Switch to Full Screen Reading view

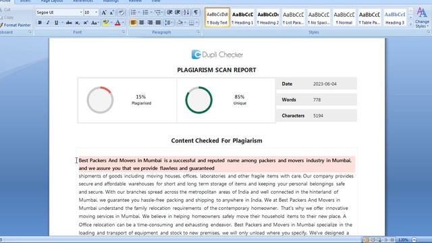tap(373, 240)
